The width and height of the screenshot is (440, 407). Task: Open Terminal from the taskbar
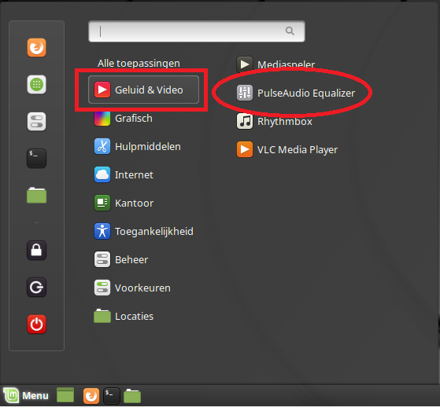pos(112,396)
